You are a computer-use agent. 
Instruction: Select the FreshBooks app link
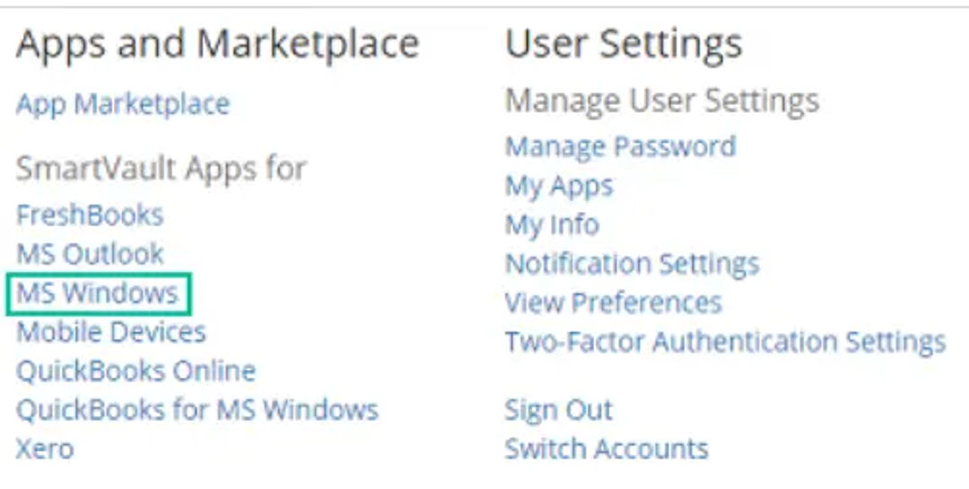click(x=90, y=215)
